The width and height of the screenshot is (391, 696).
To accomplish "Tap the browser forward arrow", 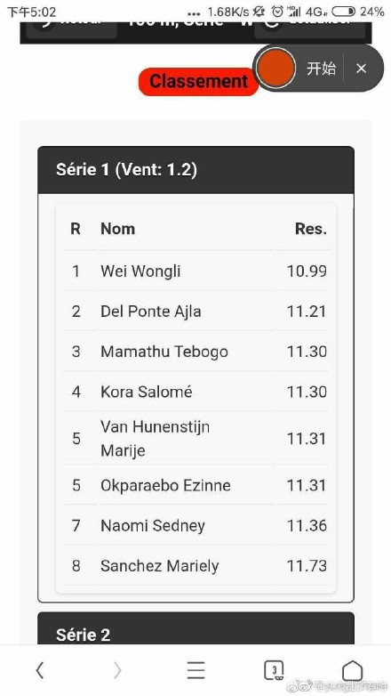I will pyautogui.click(x=117, y=670).
